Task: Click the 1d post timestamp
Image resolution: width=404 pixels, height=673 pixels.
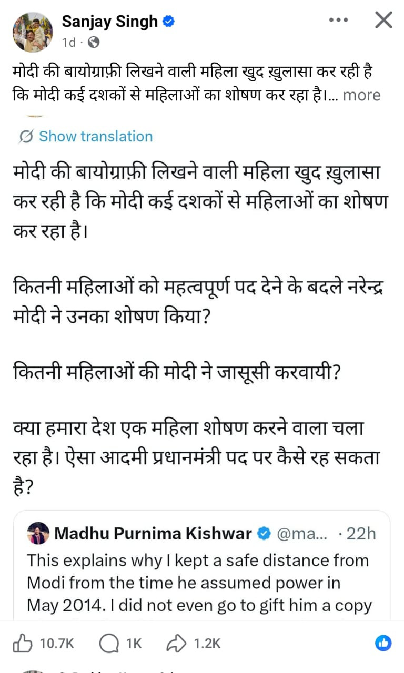Action: pos(69,42)
